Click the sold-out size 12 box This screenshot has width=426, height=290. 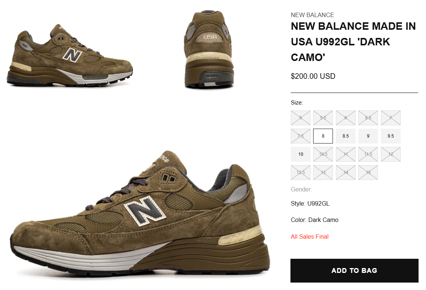click(391, 154)
